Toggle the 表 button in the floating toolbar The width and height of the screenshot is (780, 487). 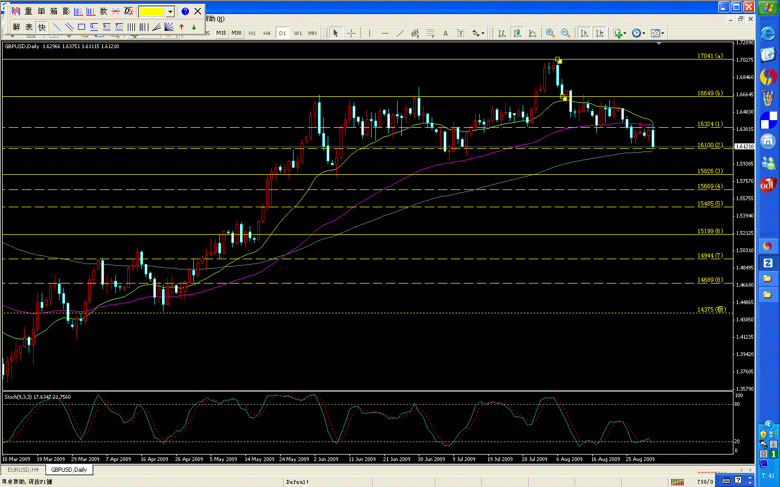[x=29, y=27]
